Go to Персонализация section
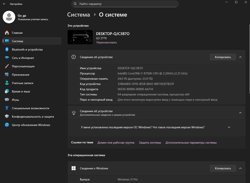The image size is (250, 183). pyautogui.click(x=32, y=66)
